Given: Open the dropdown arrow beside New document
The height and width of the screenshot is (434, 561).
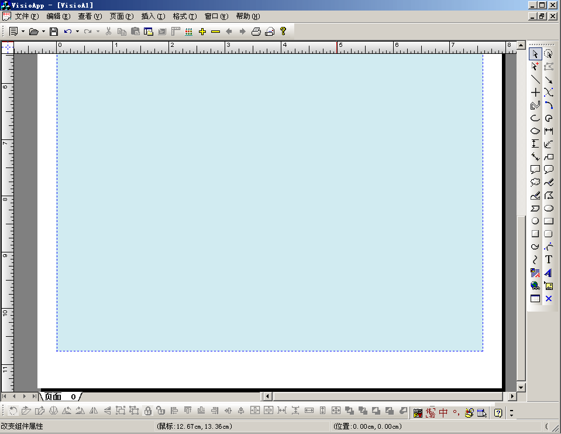Looking at the screenshot, I should pos(23,32).
